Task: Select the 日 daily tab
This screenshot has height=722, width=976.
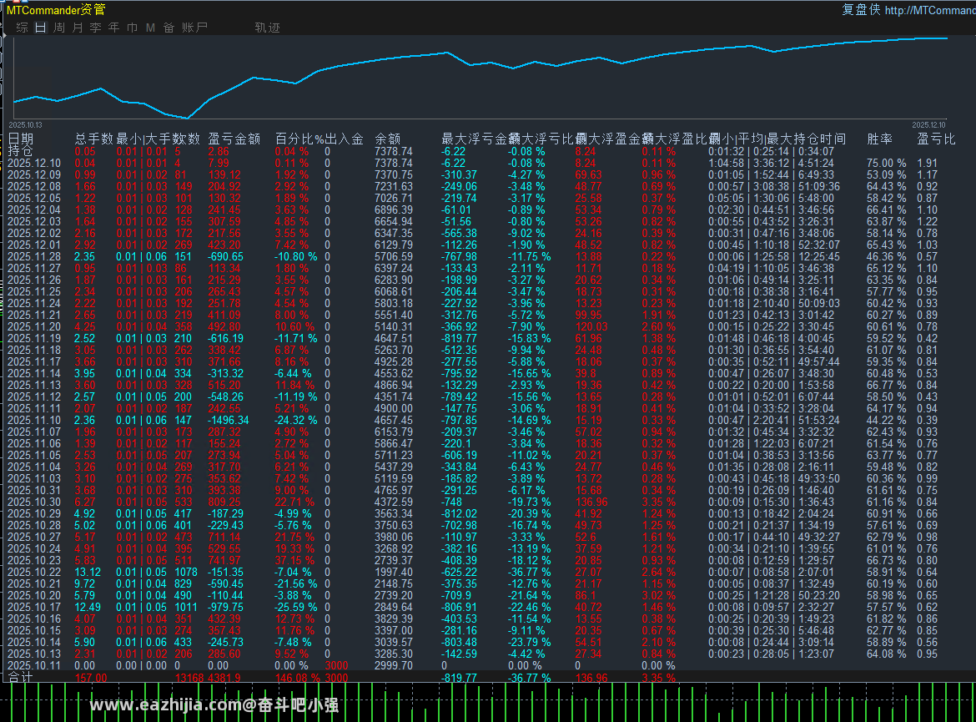Action: click(x=41, y=28)
